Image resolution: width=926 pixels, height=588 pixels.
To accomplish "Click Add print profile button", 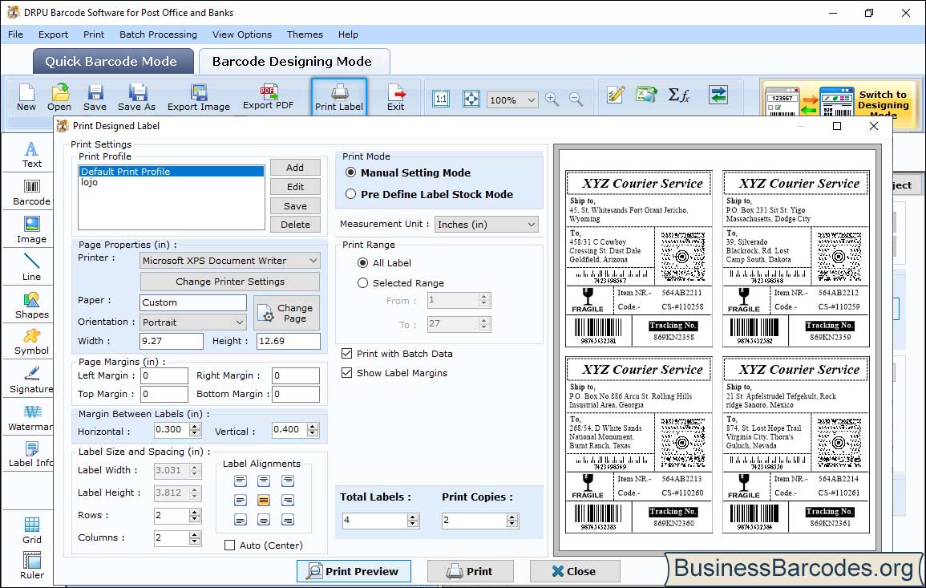I will (295, 167).
